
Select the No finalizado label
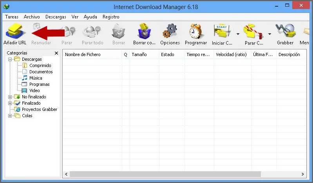click(x=34, y=97)
